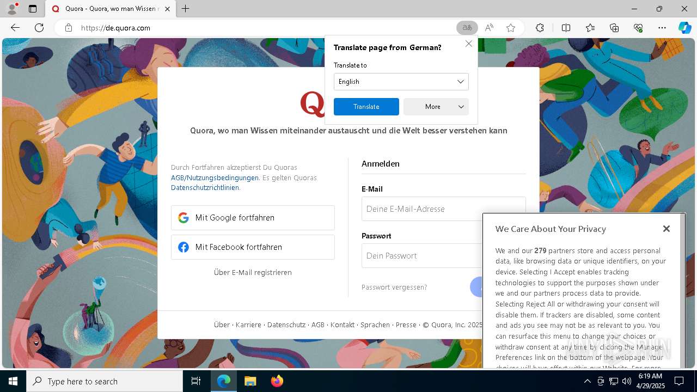Screen dimensions: 697x392
Task: Open the AGB footer link
Action: (x=318, y=324)
